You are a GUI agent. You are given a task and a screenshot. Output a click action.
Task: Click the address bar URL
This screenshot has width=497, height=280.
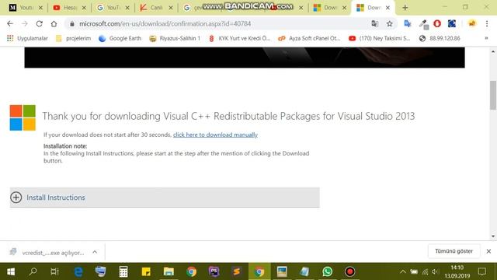coord(165,24)
